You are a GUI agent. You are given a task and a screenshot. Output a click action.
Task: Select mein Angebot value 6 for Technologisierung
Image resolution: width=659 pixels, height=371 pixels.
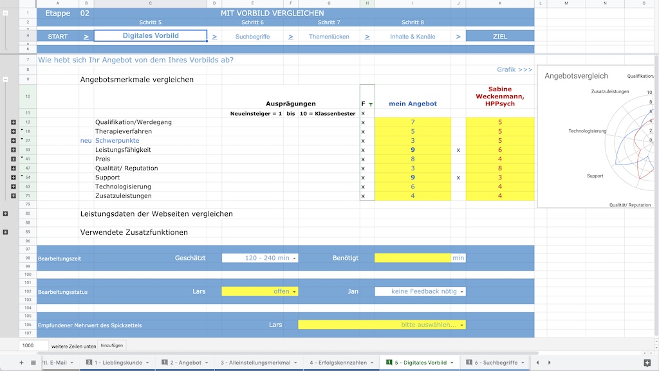[x=413, y=186]
